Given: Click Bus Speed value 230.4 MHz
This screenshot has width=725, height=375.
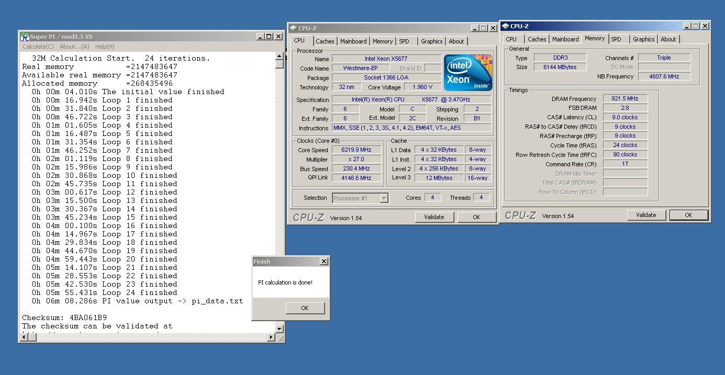Looking at the screenshot, I should pyautogui.click(x=356, y=168).
